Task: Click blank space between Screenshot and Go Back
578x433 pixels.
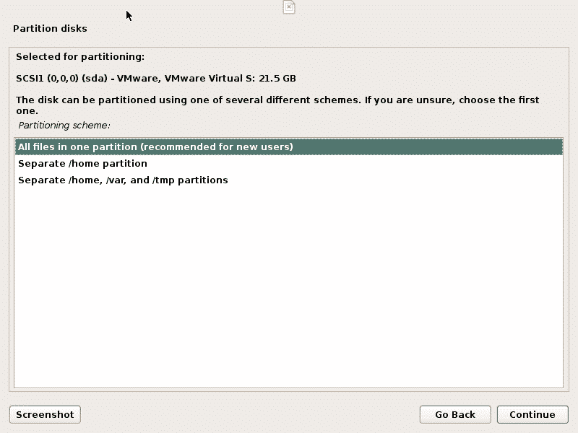Action: [249, 414]
